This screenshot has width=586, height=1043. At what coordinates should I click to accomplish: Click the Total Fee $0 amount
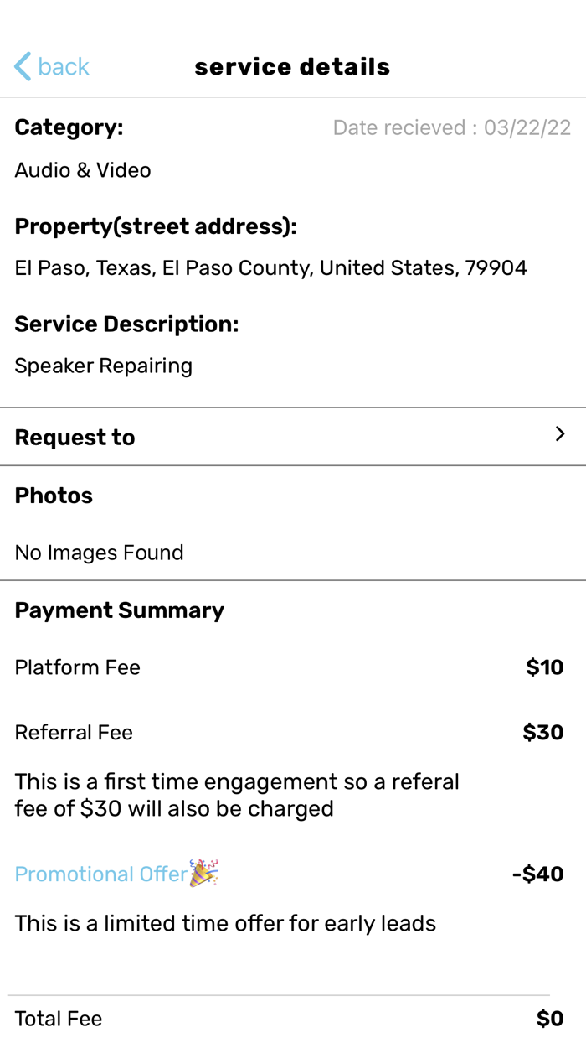[x=549, y=1019]
